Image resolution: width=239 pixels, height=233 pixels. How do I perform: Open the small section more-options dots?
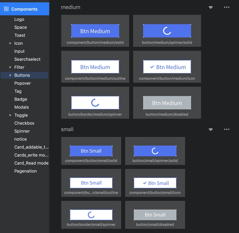click(226, 129)
